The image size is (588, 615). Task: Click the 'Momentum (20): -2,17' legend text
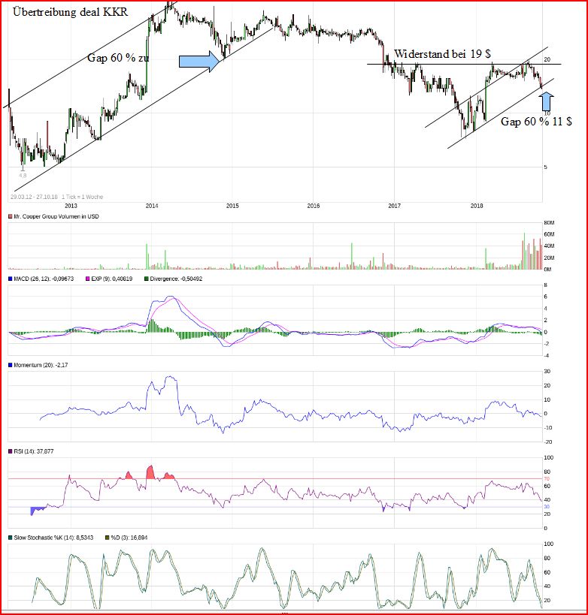tap(41, 365)
